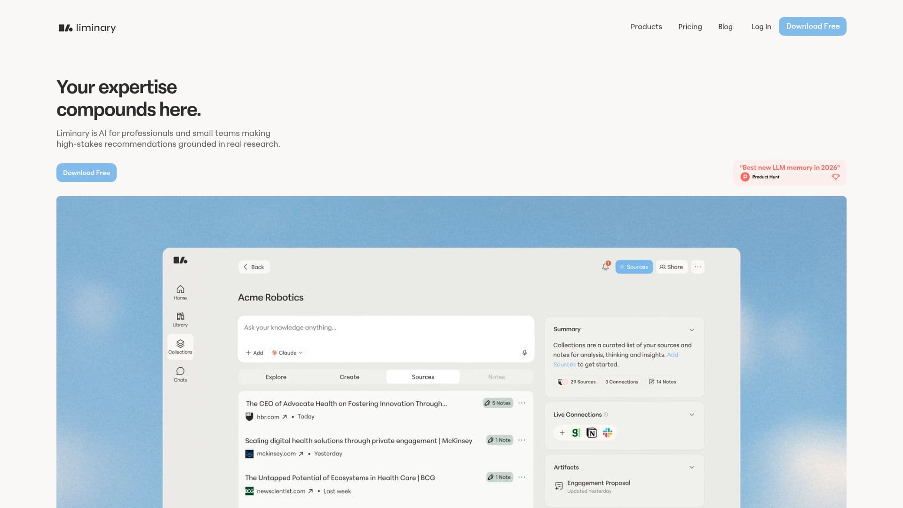The image size is (903, 508).
Task: Go to the Pricing page
Action: pos(690,27)
